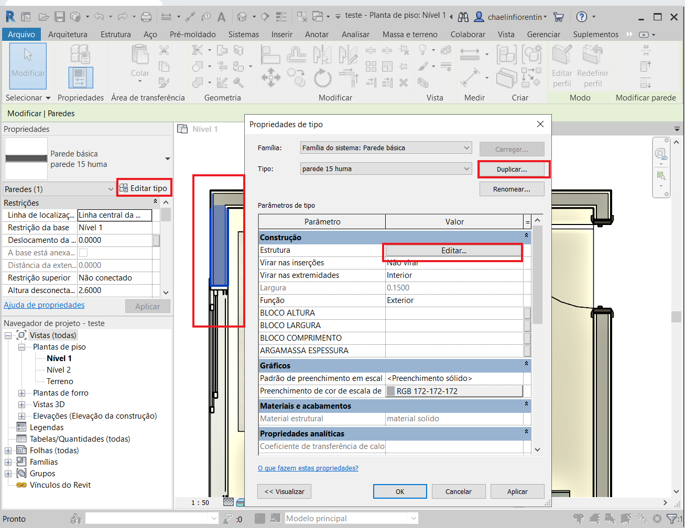Viewport: 685px width, 528px height.
Task: Toggle the 'A base está anexa...' checkbox
Action: 83,253
